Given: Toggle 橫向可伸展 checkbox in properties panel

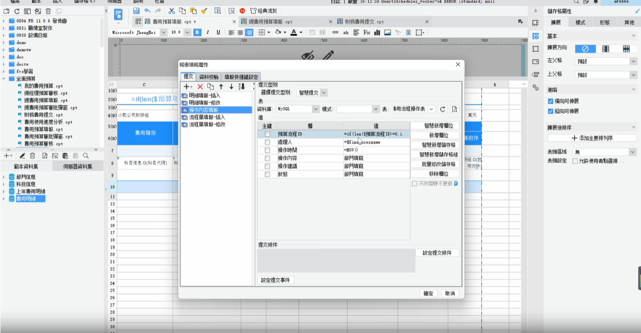Looking at the screenshot, I should tap(551, 101).
